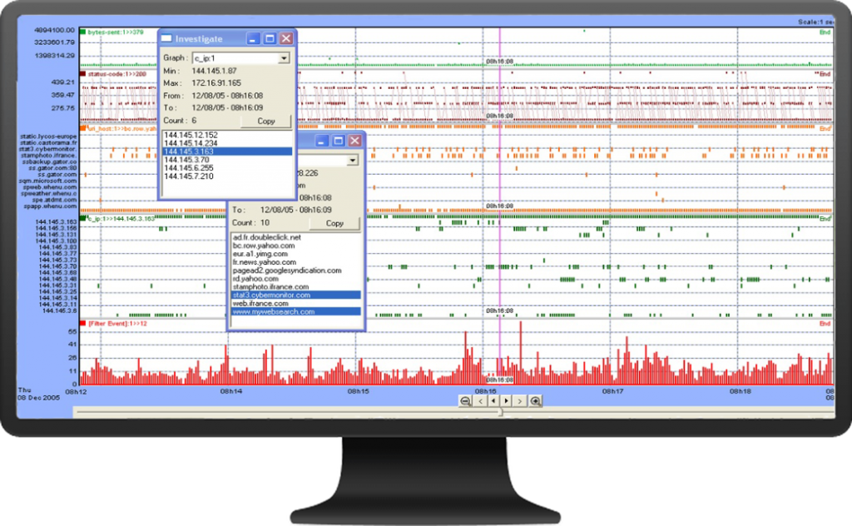Maximize the Investigate window

click(x=270, y=38)
